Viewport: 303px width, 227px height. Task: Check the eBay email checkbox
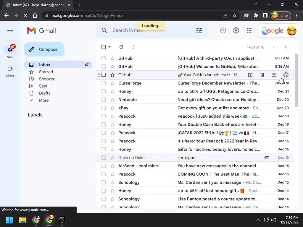104,108
